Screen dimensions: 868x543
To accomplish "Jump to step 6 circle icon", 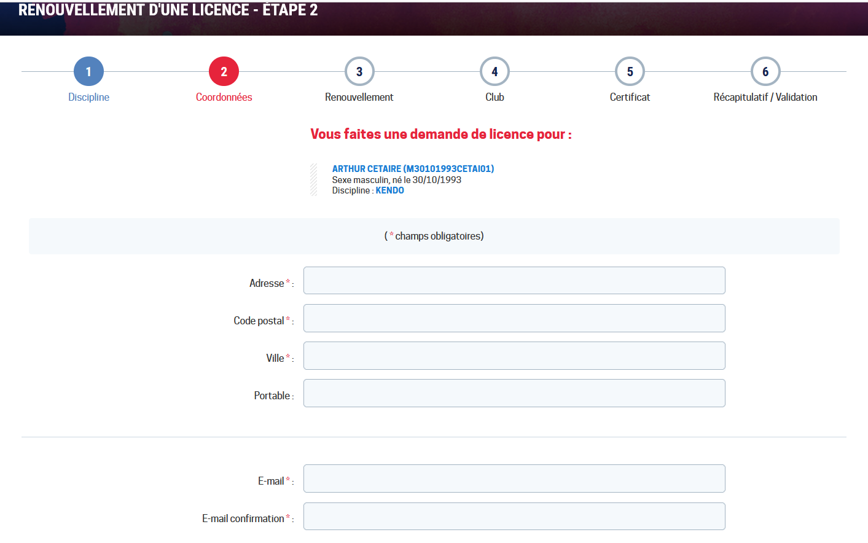I will coord(765,72).
